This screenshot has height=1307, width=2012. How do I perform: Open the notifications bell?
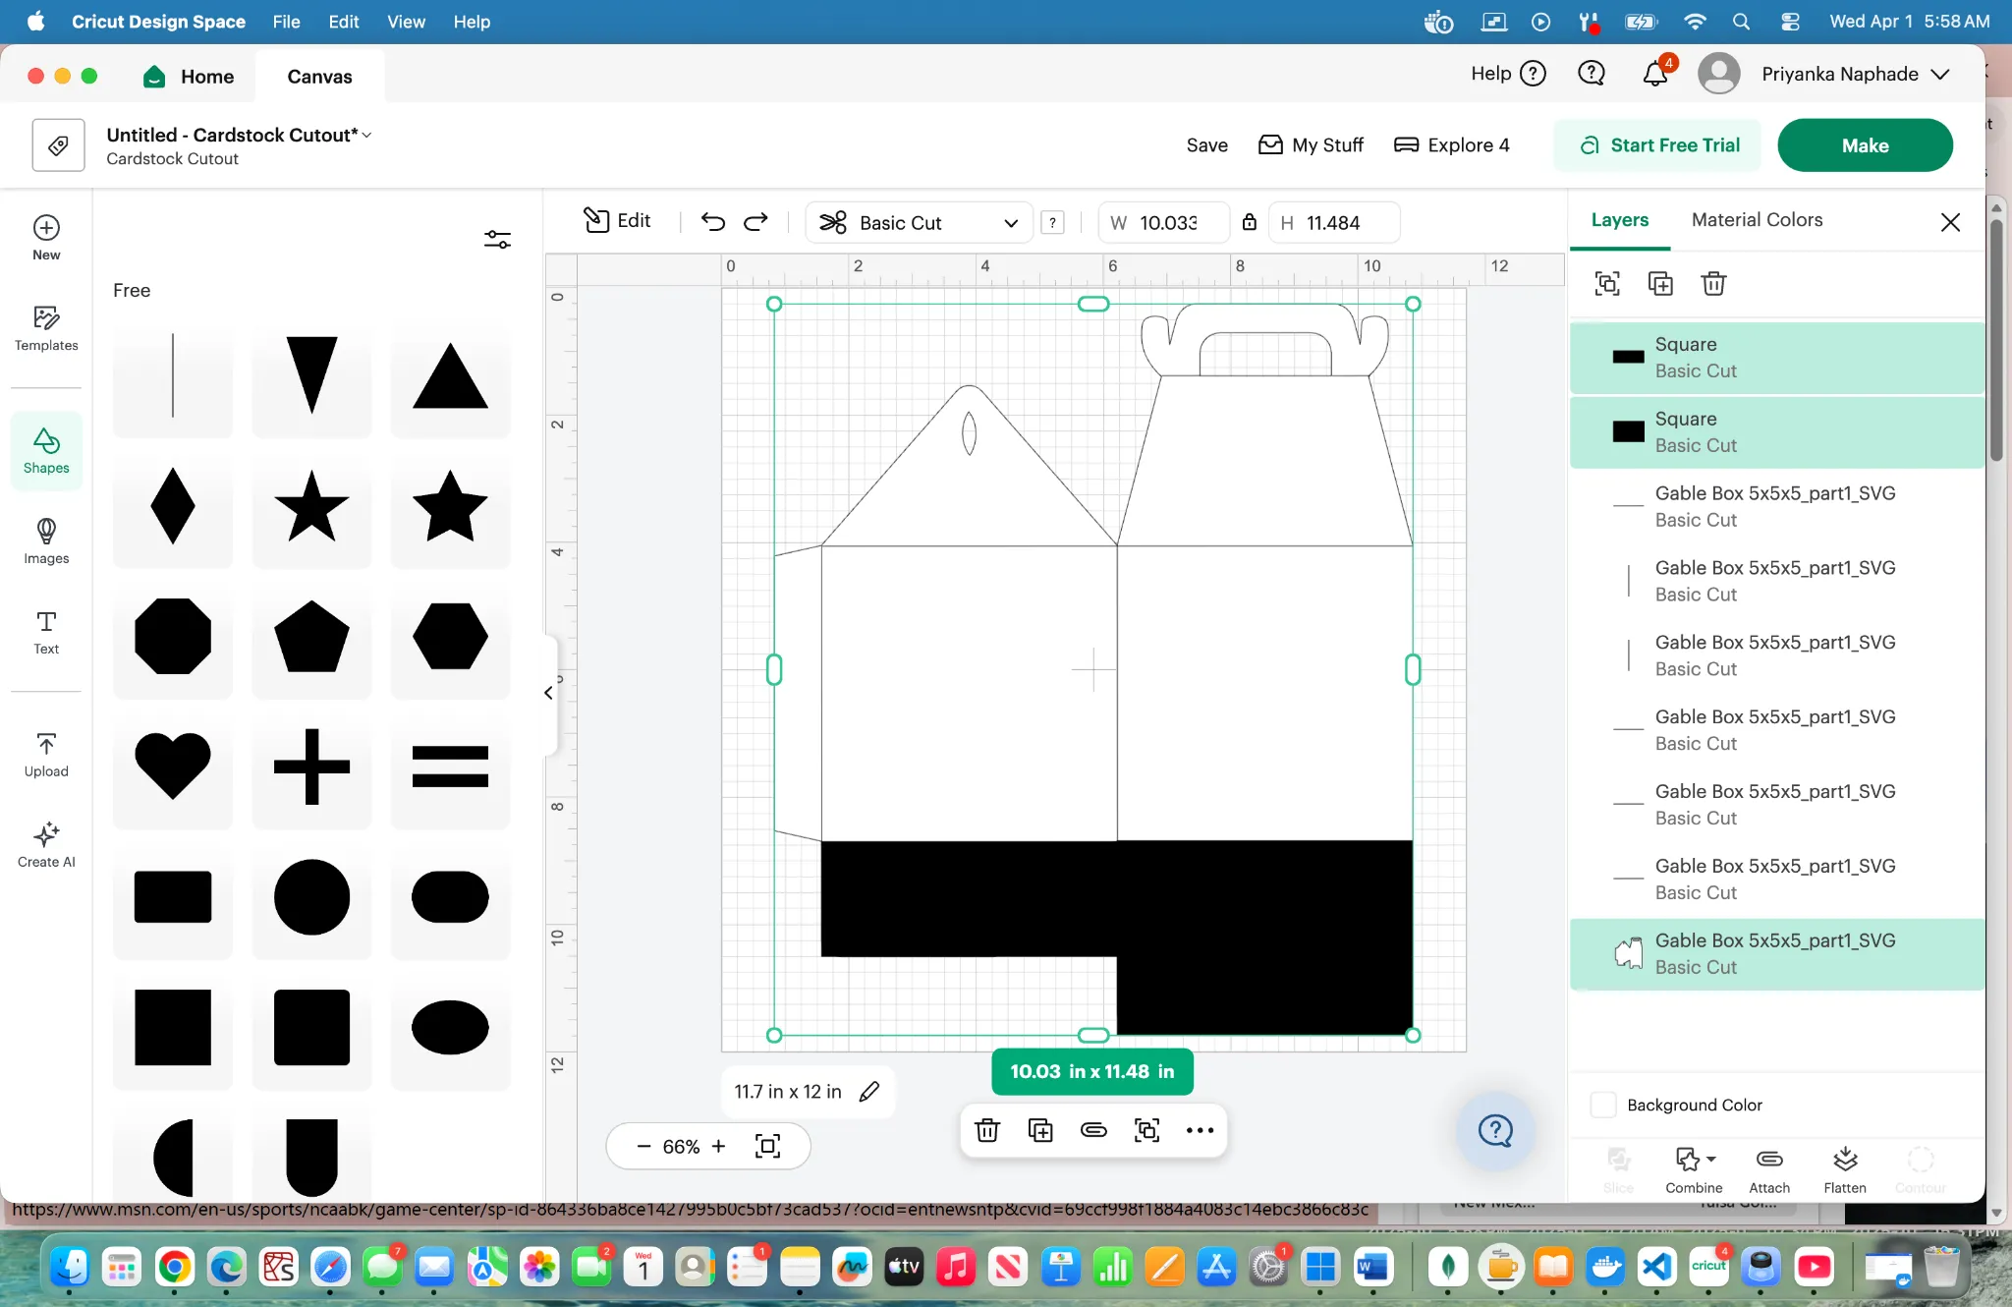pos(1655,74)
